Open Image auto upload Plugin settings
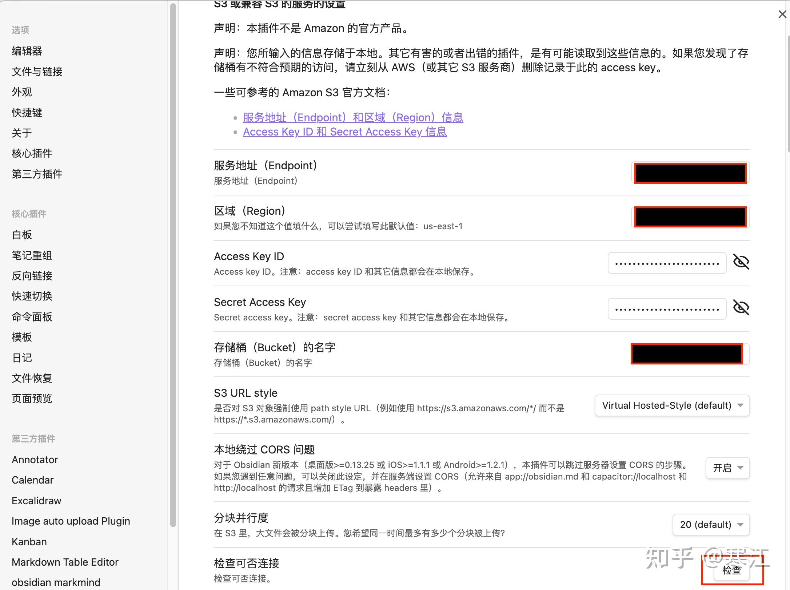Screen dimensions: 790x590 [x=71, y=521]
